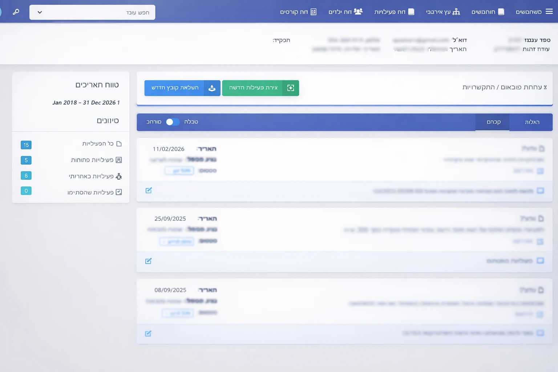Switch to the selected underlined tab in bar
The height and width of the screenshot is (372, 558).
click(493, 122)
